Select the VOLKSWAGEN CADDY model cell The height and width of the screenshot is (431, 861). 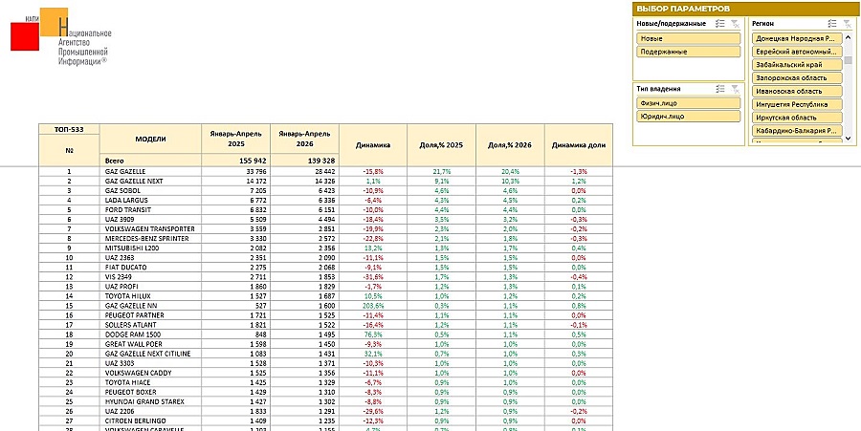pyautogui.click(x=150, y=373)
